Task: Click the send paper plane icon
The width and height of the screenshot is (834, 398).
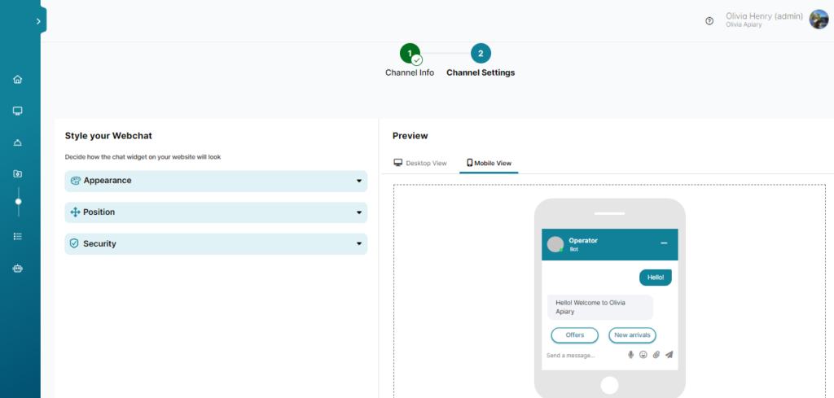Action: (669, 354)
